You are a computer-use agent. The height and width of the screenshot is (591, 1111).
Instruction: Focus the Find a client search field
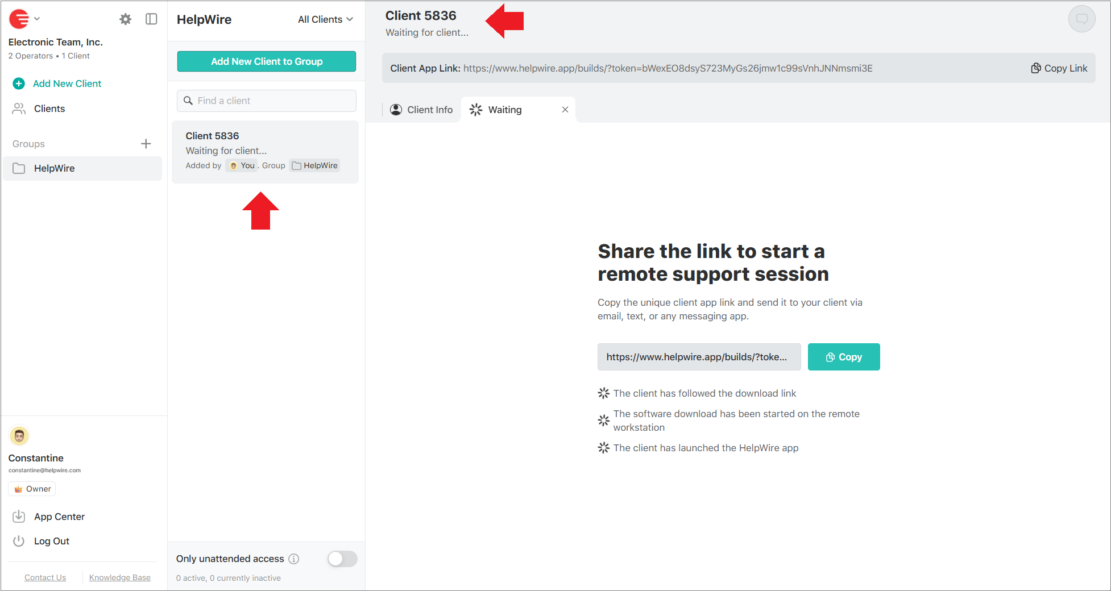[267, 101]
